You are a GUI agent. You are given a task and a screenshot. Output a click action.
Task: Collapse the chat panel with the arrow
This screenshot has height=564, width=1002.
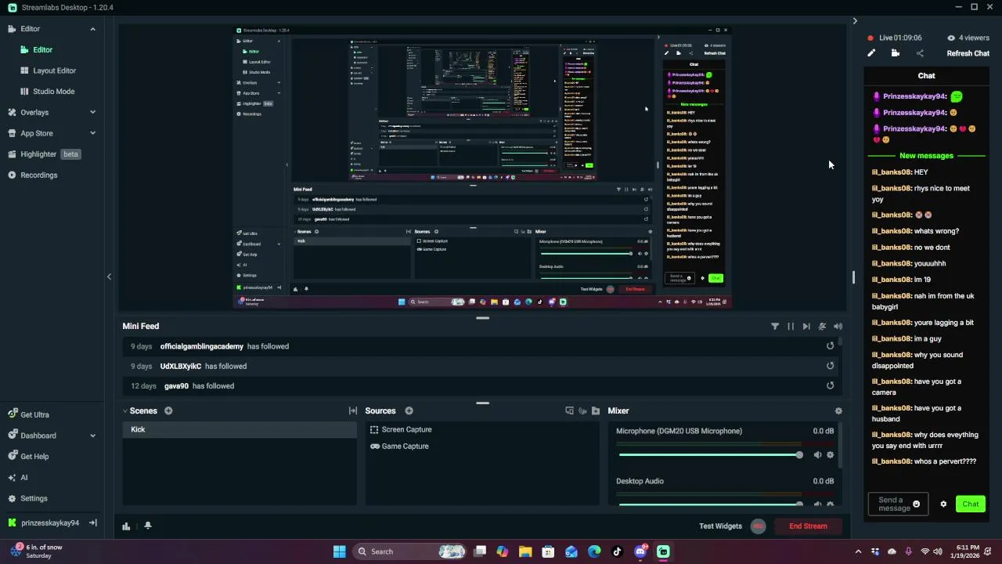pyautogui.click(x=855, y=21)
